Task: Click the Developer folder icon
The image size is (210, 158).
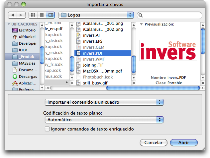Action: 15,43
